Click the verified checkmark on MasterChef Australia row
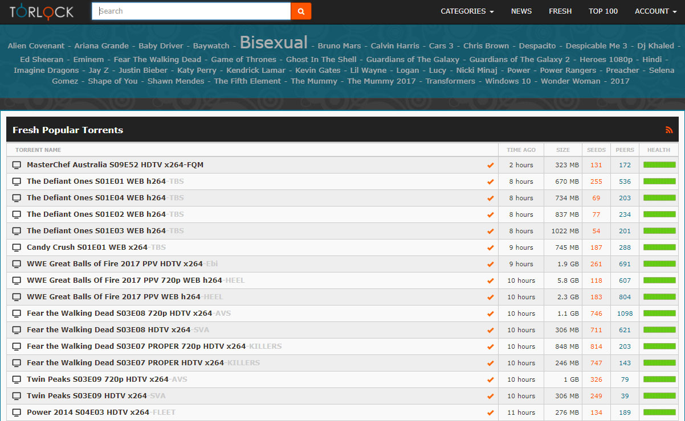The height and width of the screenshot is (421, 685). click(490, 166)
